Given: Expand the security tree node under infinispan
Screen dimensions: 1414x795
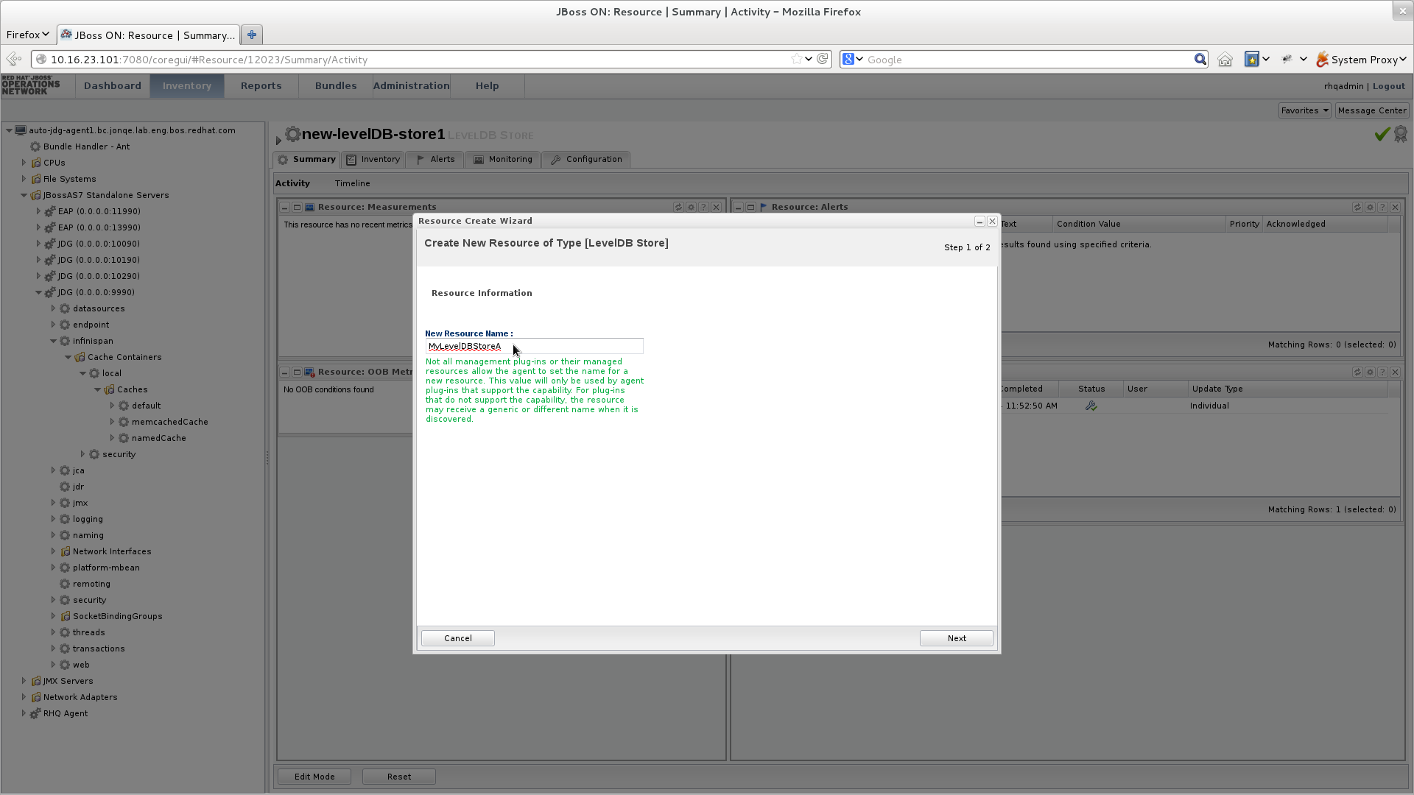Looking at the screenshot, I should (x=83, y=454).
